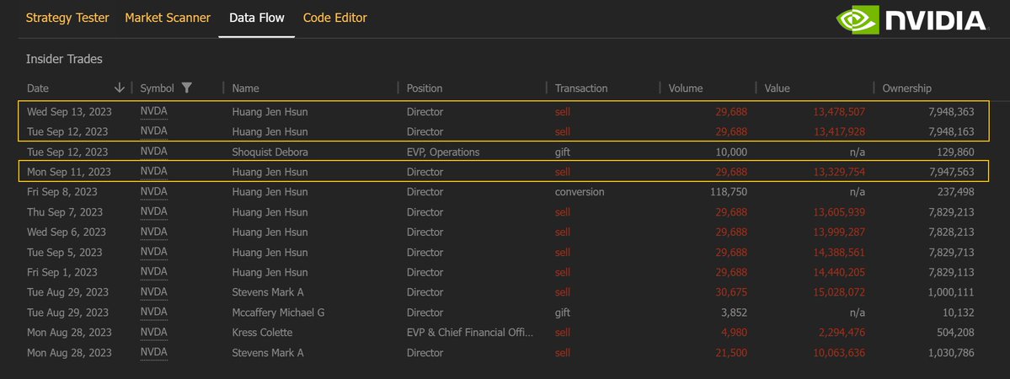This screenshot has width=1010, height=379.
Task: Click the Position column header
Action: (x=425, y=88)
